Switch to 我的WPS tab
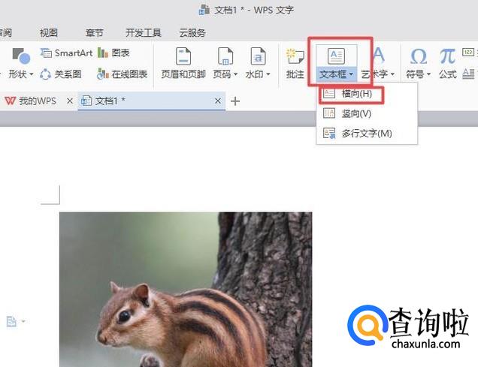The image size is (478, 367). click(x=38, y=101)
